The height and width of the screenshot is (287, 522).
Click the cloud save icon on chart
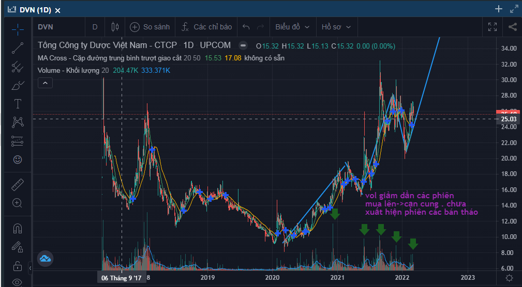click(46, 259)
